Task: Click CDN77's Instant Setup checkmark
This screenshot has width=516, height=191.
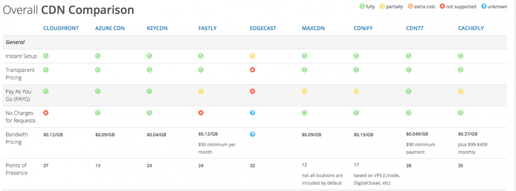Action: tap(408, 56)
